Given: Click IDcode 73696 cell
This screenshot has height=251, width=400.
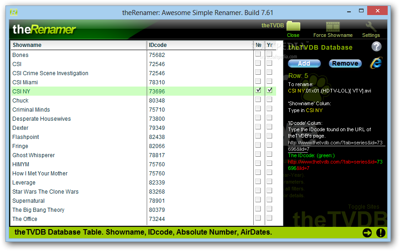Looking at the screenshot, I should [157, 91].
